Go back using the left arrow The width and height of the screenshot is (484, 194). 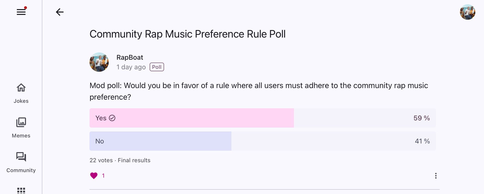pyautogui.click(x=60, y=12)
